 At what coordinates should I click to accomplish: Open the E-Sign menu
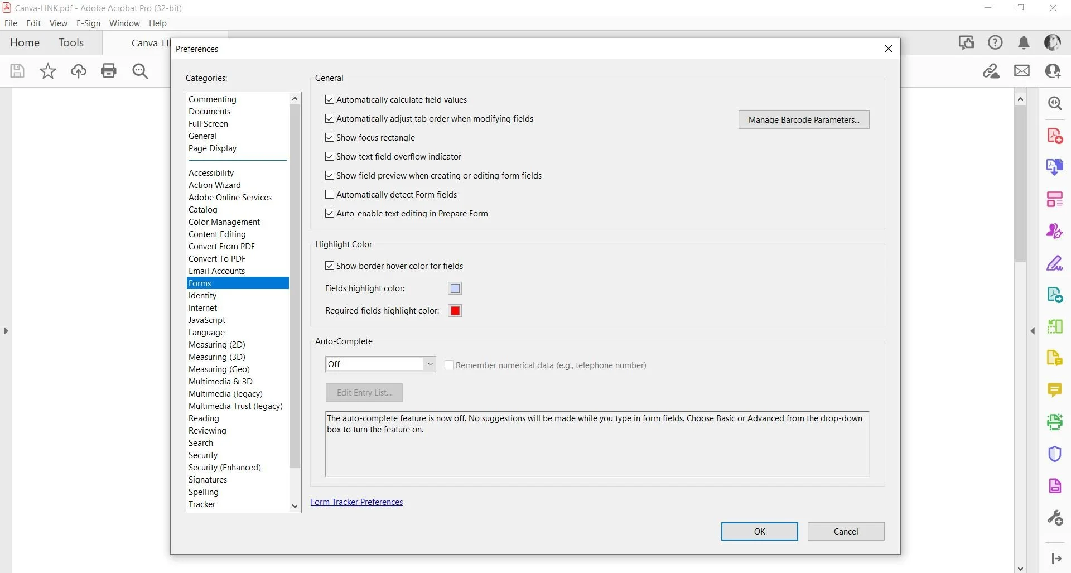88,23
